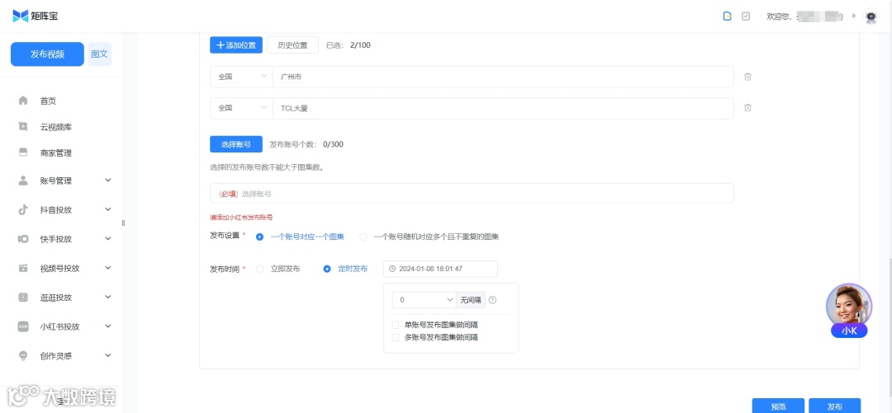Open the 全国 dropdown for 广州市 row
Image resolution: width=892 pixels, height=413 pixels.
pyautogui.click(x=241, y=77)
